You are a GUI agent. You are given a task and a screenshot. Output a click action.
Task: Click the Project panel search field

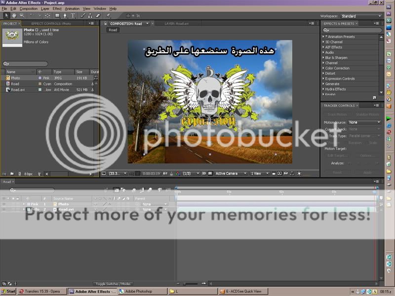coord(25,64)
